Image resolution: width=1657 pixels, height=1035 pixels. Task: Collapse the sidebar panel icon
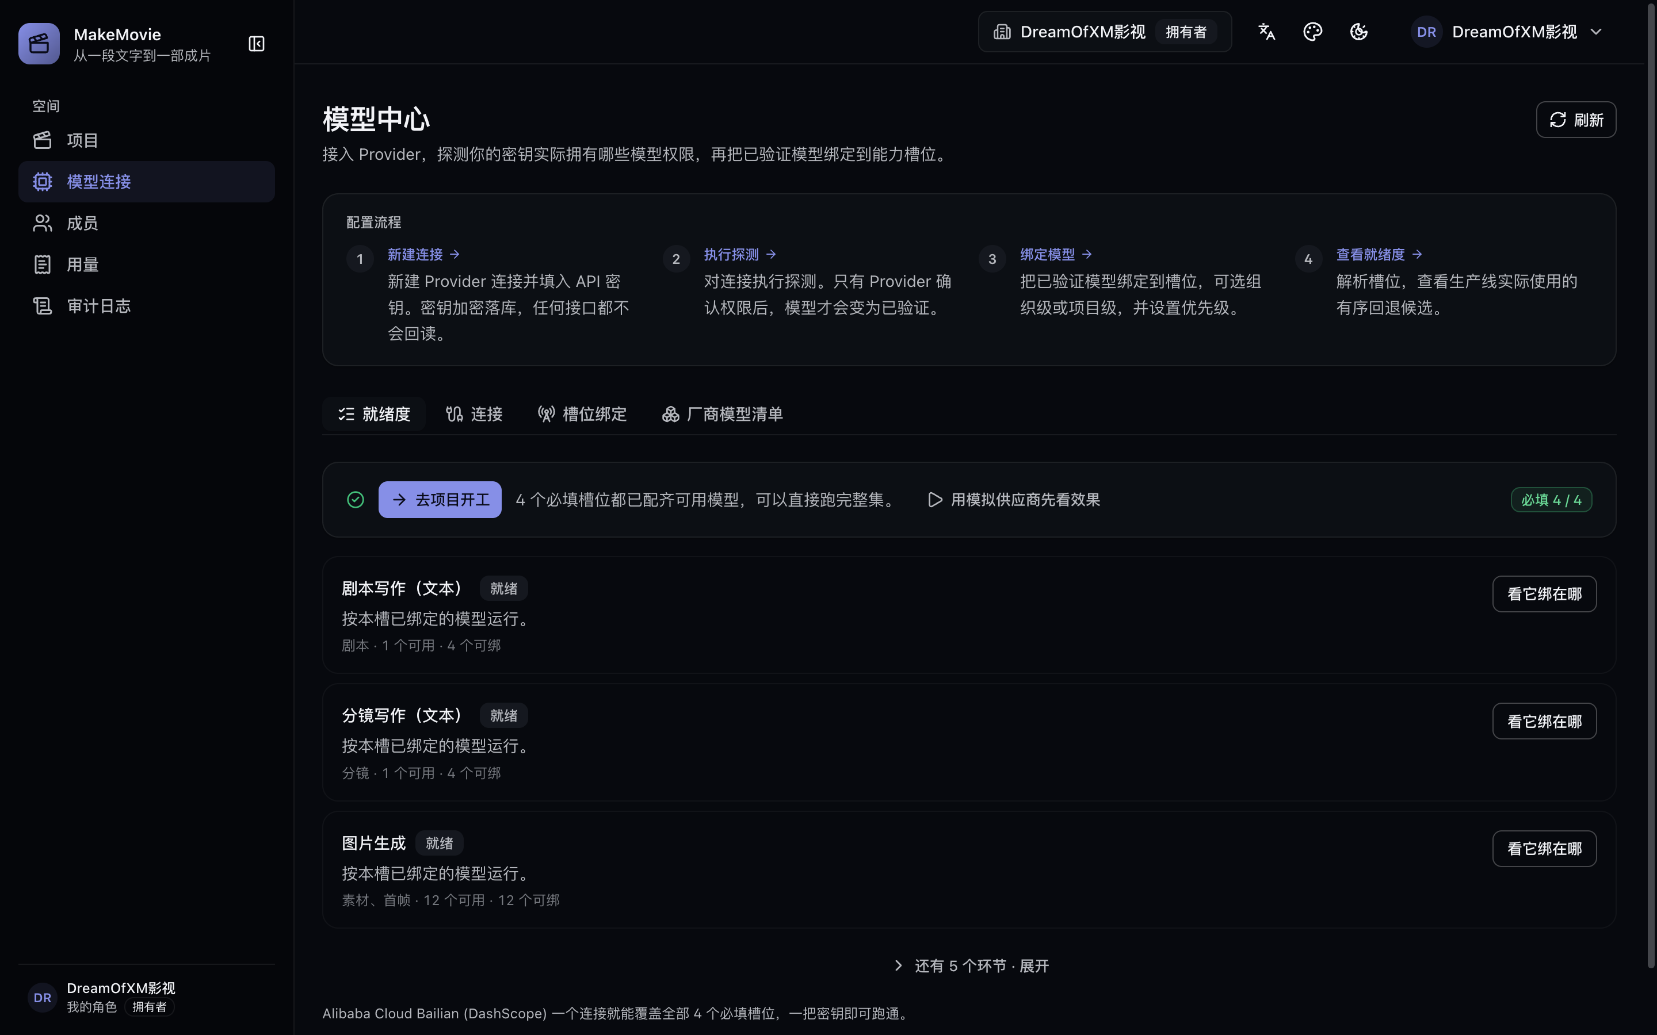(x=256, y=44)
